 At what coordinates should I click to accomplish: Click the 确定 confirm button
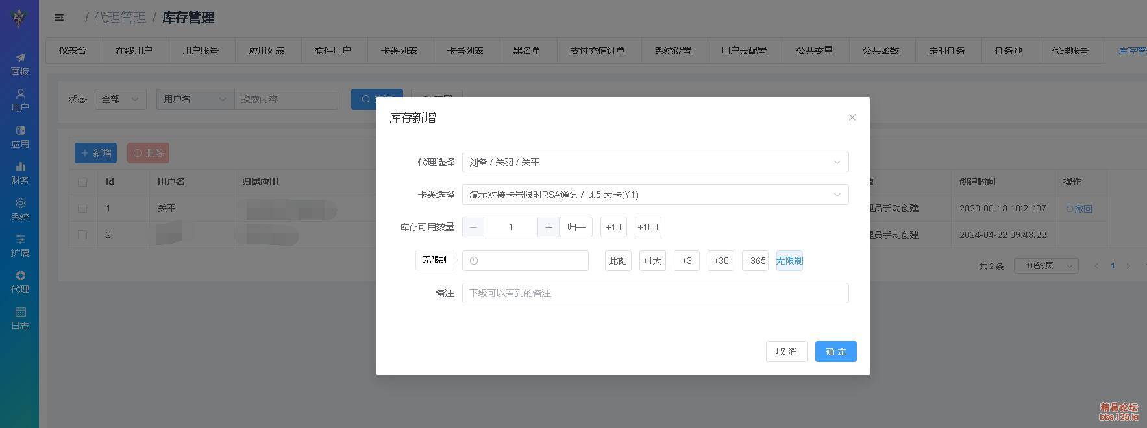(x=835, y=351)
